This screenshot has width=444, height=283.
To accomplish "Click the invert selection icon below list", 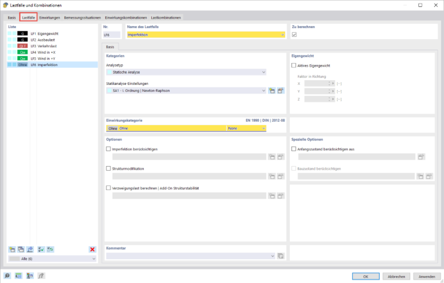I will [50, 249].
